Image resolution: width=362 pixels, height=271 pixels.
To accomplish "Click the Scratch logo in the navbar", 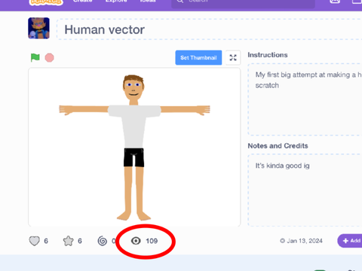I will [46, 2].
